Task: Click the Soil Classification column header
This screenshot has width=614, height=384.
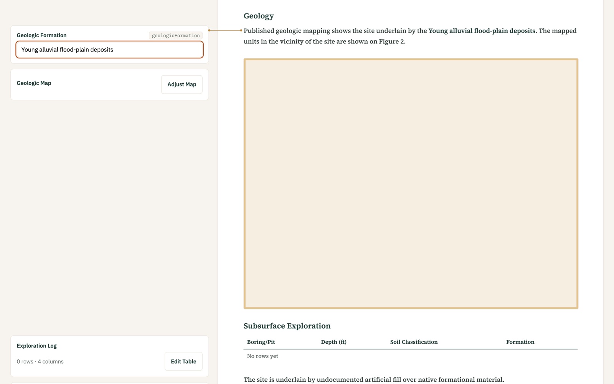Action: [414, 342]
